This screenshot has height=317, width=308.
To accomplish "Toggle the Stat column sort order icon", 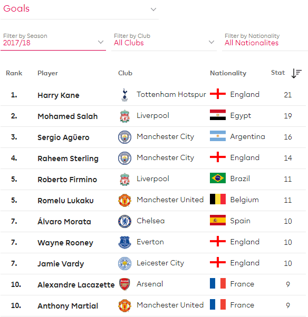I will coord(296,73).
